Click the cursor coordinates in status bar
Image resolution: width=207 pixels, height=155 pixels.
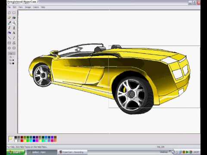click(x=160, y=147)
